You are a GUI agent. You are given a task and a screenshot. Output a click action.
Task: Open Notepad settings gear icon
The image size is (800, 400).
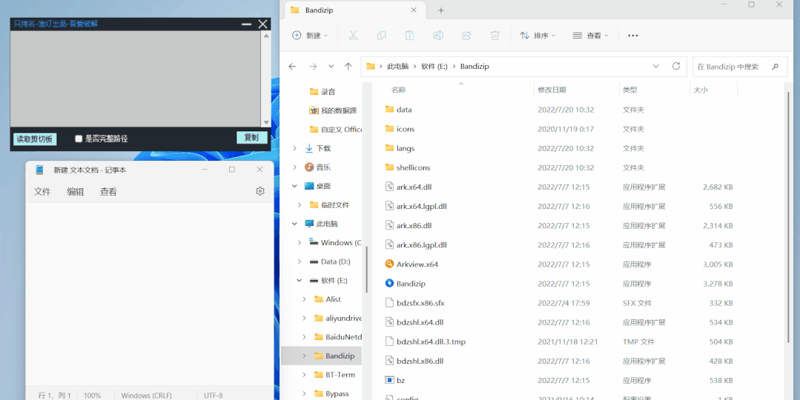pyautogui.click(x=260, y=191)
